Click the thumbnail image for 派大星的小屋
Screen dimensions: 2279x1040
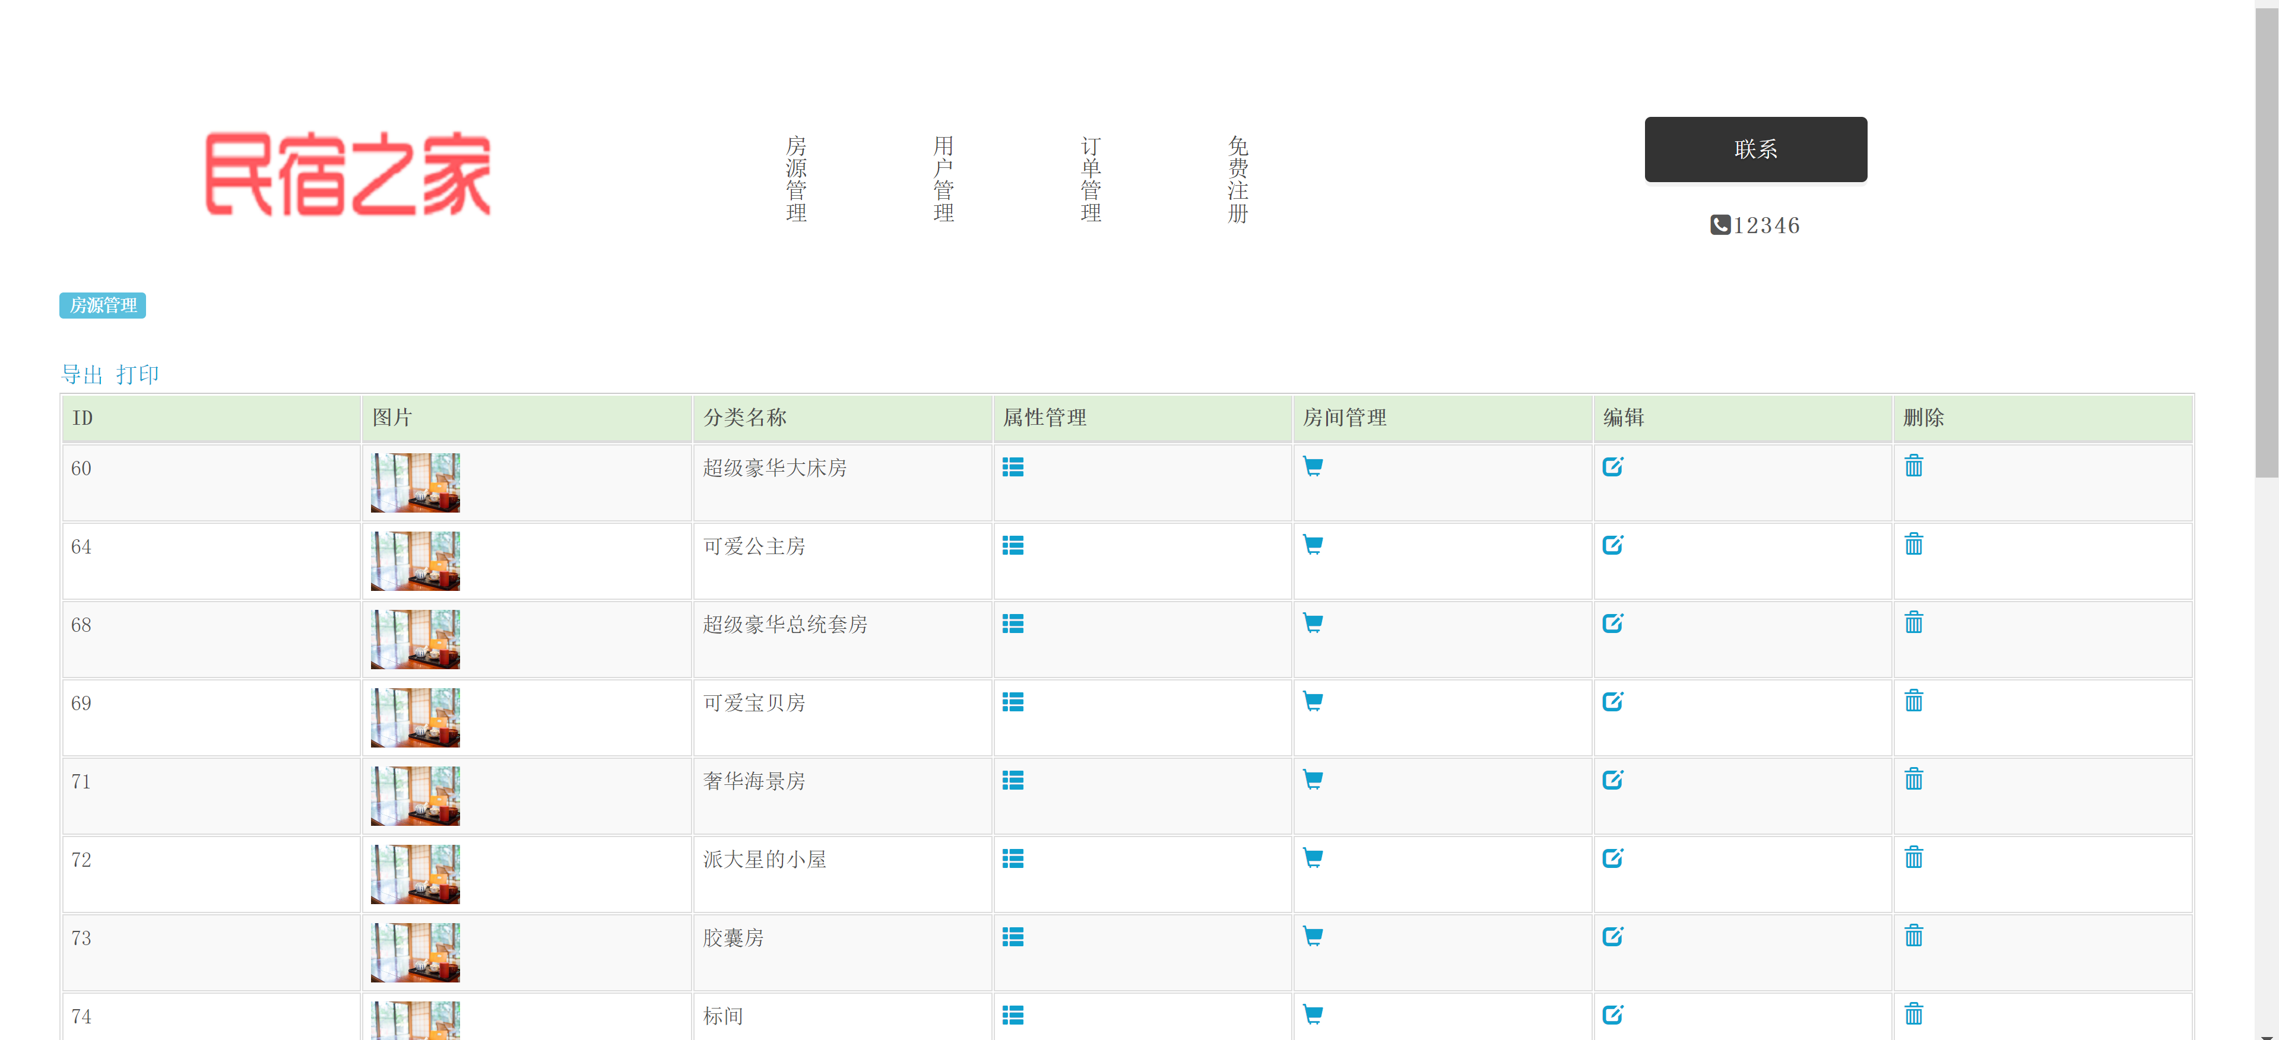tap(415, 874)
